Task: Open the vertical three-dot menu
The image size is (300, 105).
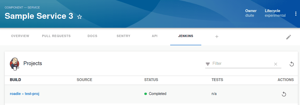Action: click(x=296, y=14)
